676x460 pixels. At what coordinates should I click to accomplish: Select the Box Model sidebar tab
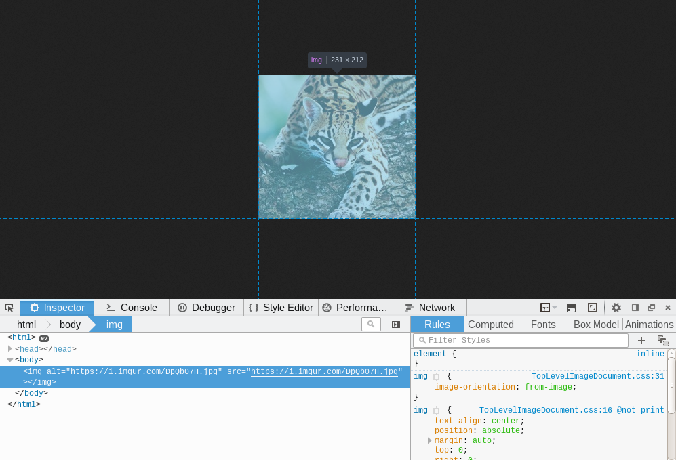(596, 325)
